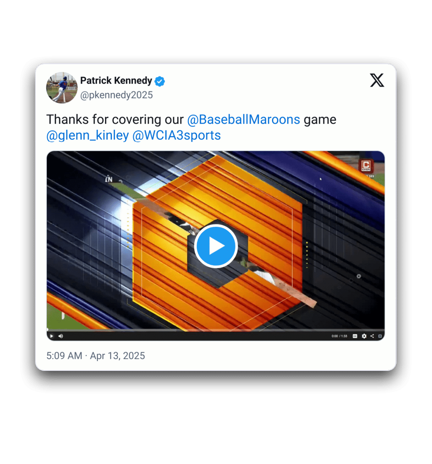The image size is (432, 464).
Task: Toggle fullscreen mode icon in video player
Action: [x=380, y=336]
